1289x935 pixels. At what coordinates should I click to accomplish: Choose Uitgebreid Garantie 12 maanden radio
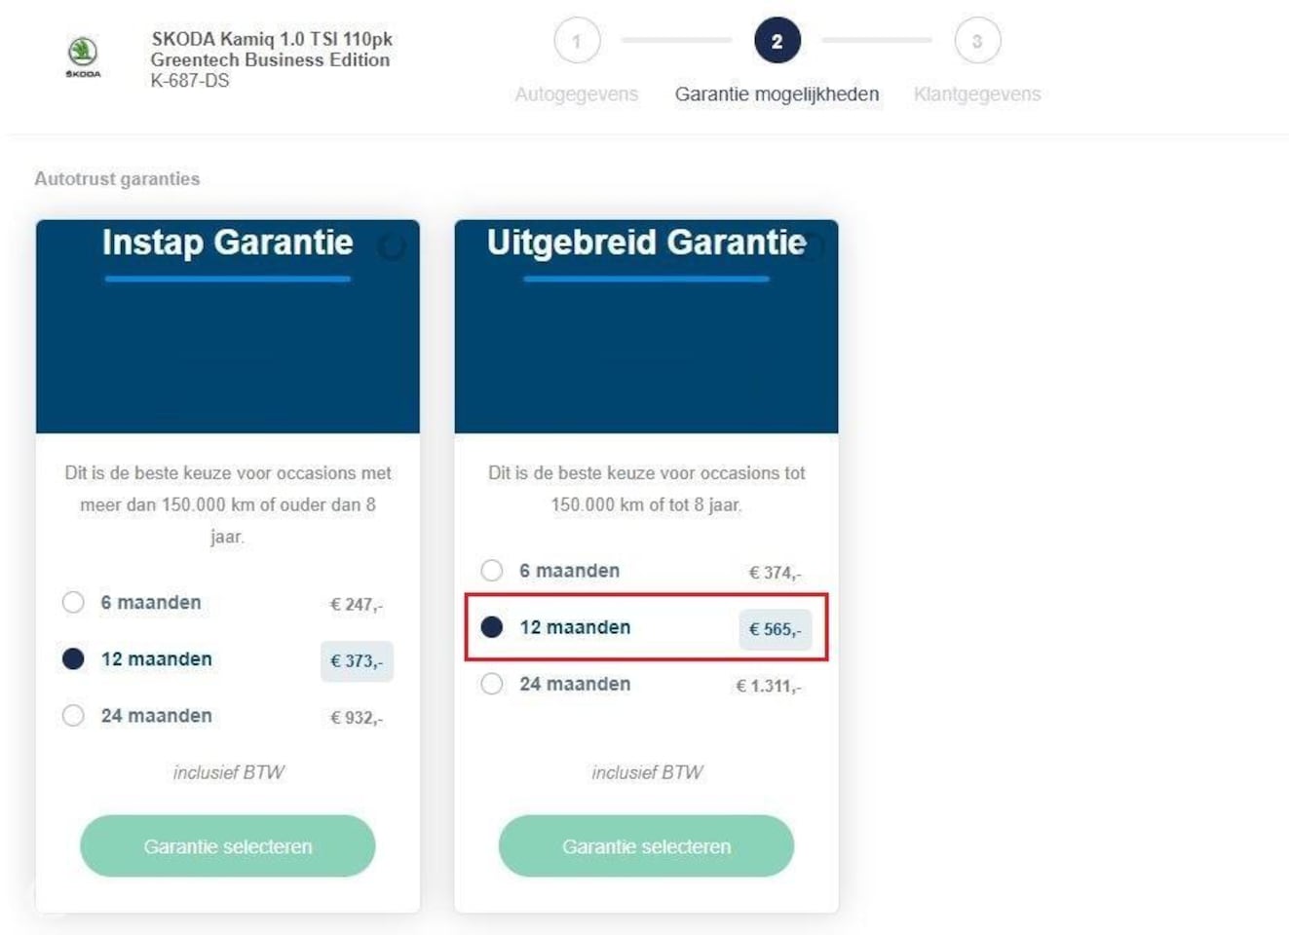tap(492, 626)
